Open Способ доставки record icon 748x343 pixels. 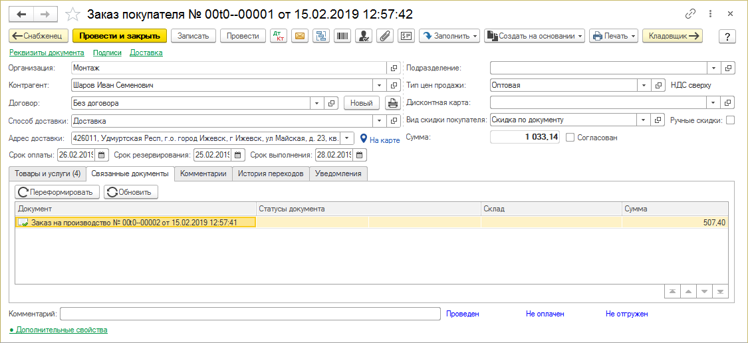394,121
